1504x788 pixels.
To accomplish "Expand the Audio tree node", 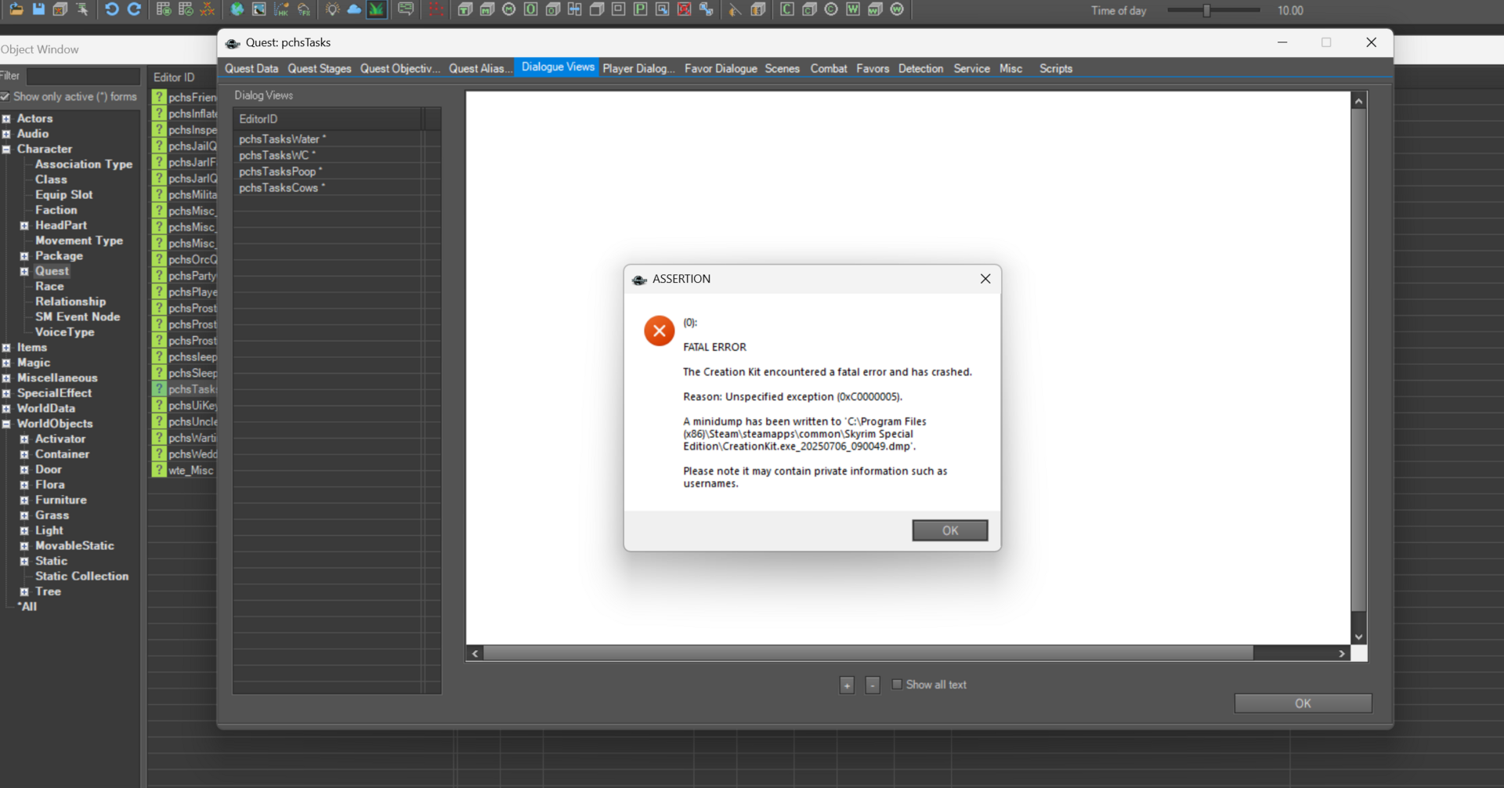I will (x=6, y=134).
